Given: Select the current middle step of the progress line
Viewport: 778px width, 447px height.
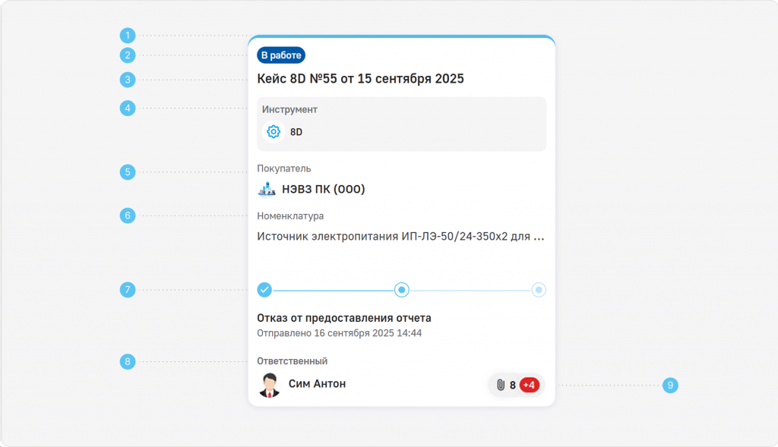Looking at the screenshot, I should click(x=402, y=290).
